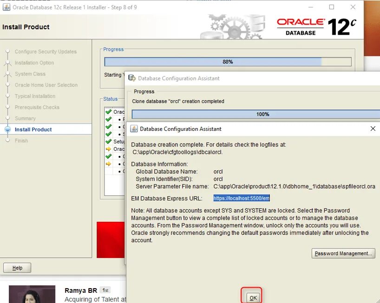The width and height of the screenshot is (380, 303).
Task: Click the Oracle 12c Database logo
Action: 316,26
